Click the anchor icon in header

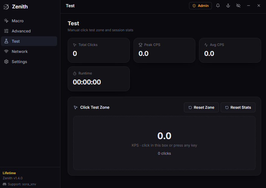228,6
